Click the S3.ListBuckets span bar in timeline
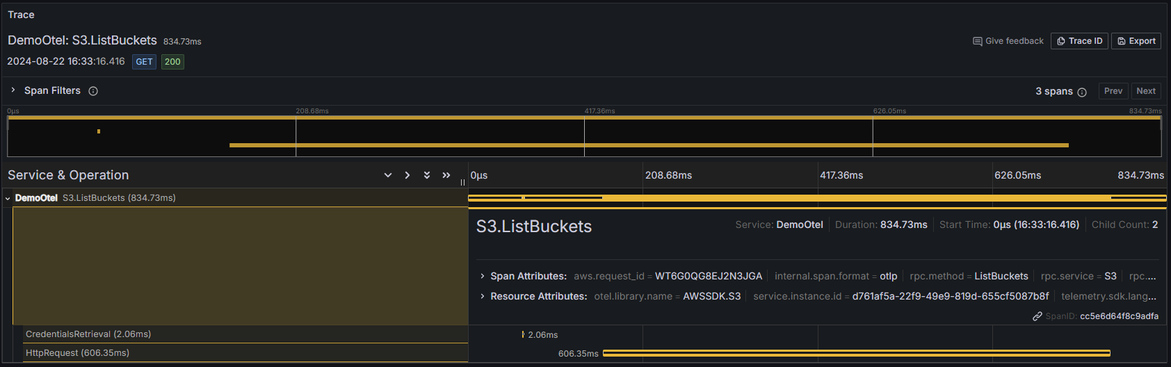 click(x=817, y=198)
